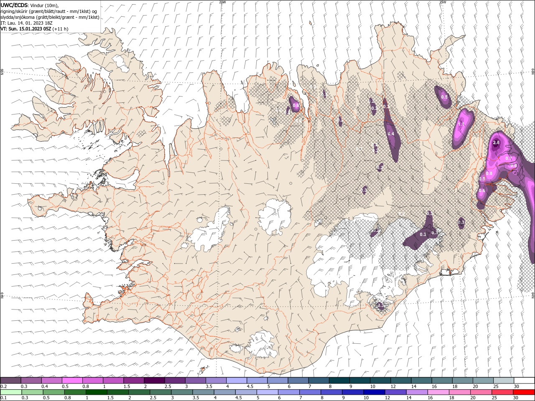
Task: Click the upper-row swatch between 0.3 and 0.4
Action: tap(31, 381)
